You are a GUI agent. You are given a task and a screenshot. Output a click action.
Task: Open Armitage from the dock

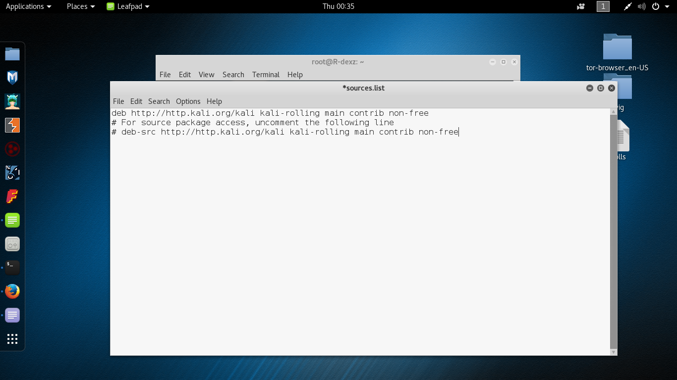coord(12,101)
